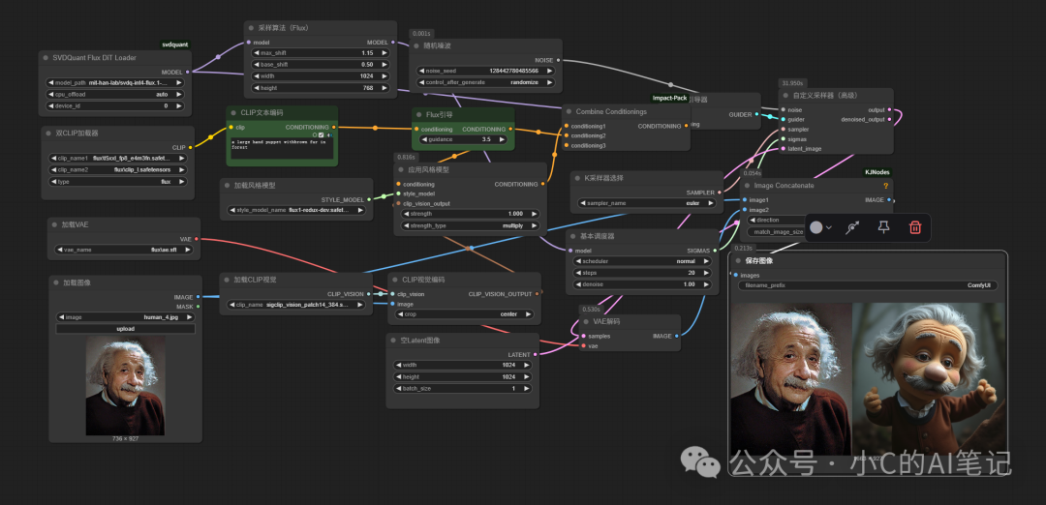This screenshot has height=505, width=1046.
Task: Click the SAMPLER output socket on K采样器选择
Action: (720, 193)
